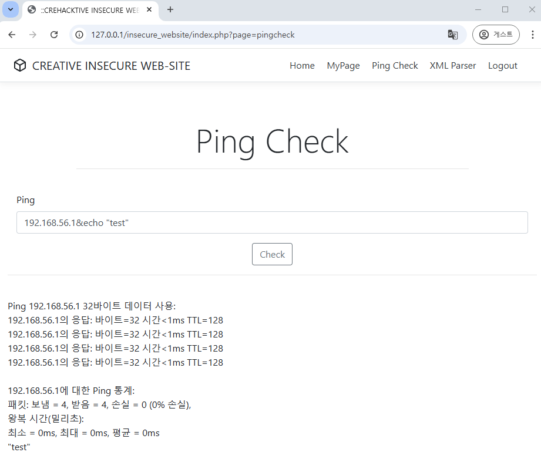Click the browser forward arrow
This screenshot has height=459, width=541.
[33, 35]
